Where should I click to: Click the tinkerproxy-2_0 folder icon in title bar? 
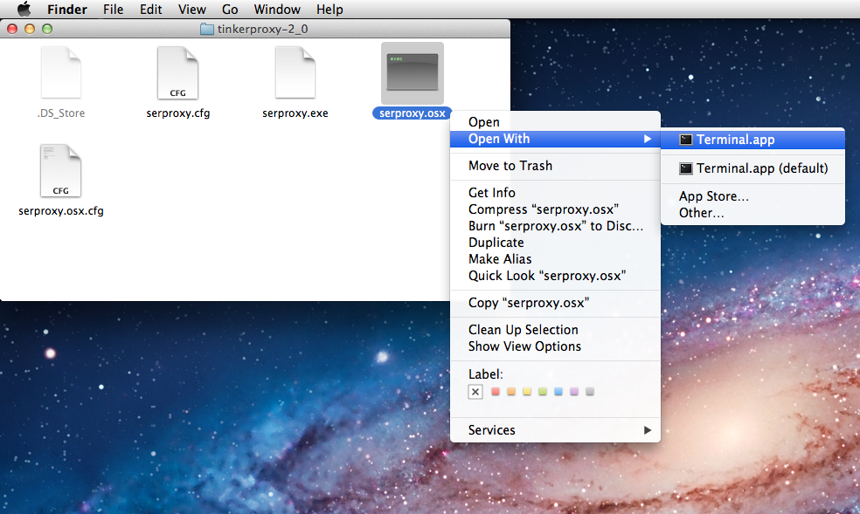pyautogui.click(x=207, y=29)
